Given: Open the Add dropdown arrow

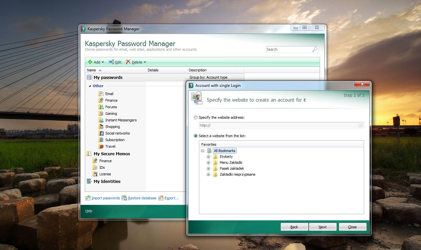Looking at the screenshot, I should tap(103, 62).
